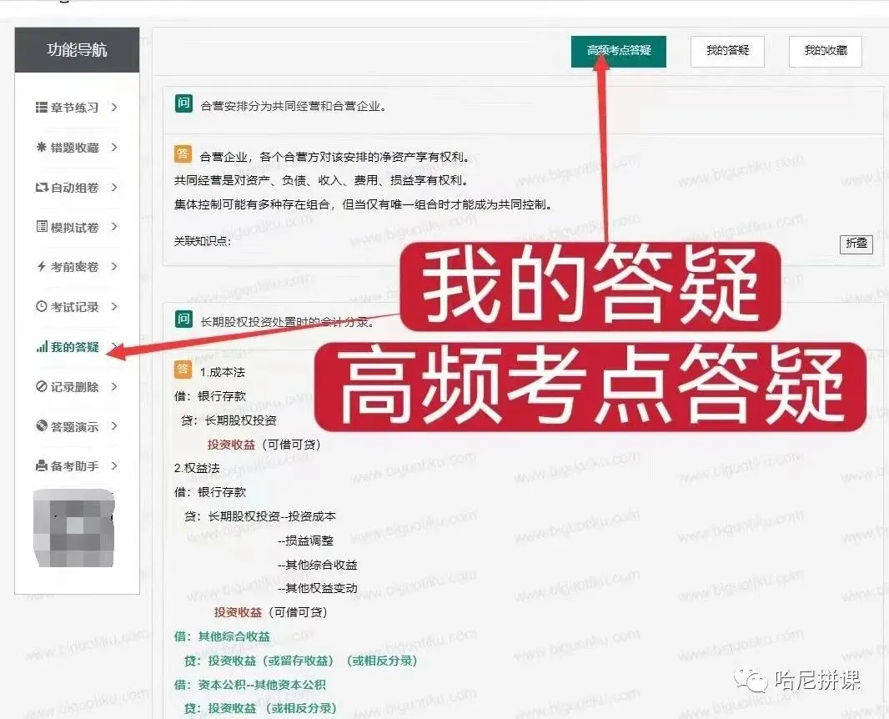Expand the 备考助手 chevron
Screen dimensions: 889x719
114,466
